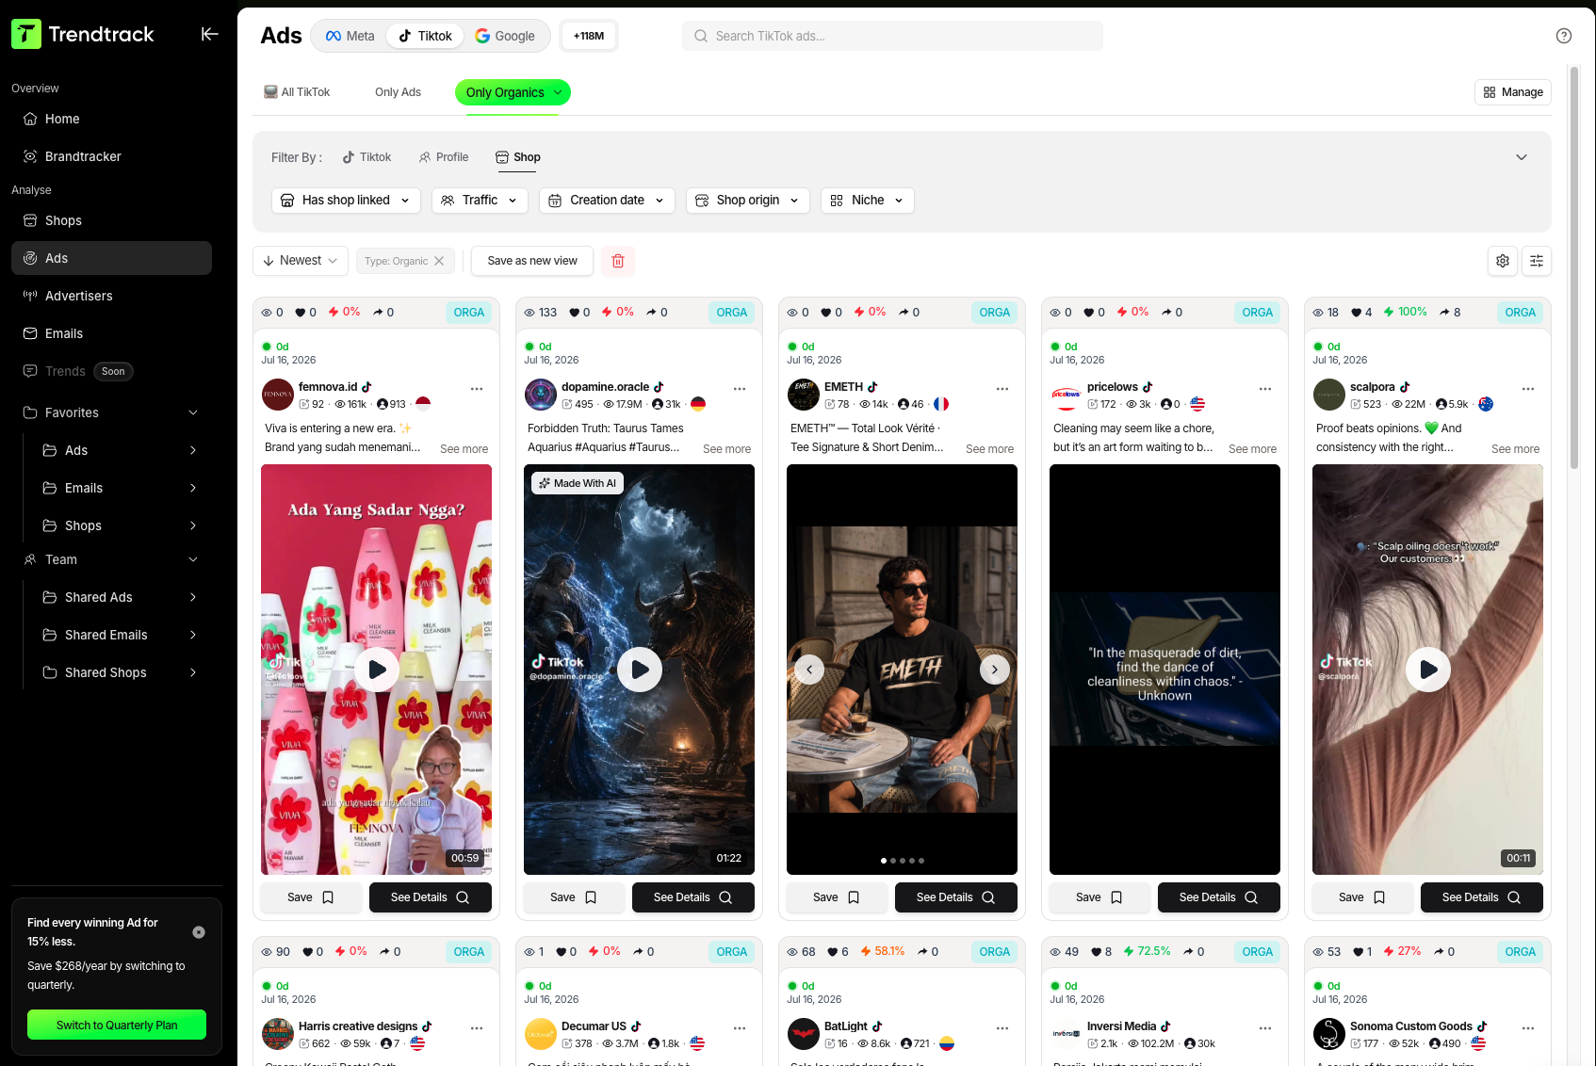This screenshot has height=1066, width=1596.
Task: Click Switch to Quarterly Plan
Action: (x=117, y=1025)
